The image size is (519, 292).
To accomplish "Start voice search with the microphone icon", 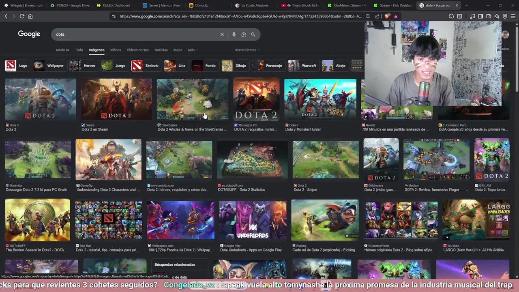I will (x=234, y=34).
